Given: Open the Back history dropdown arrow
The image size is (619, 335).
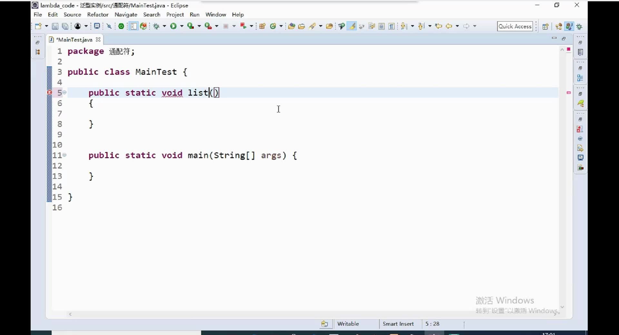Looking at the screenshot, I should [x=457, y=26].
